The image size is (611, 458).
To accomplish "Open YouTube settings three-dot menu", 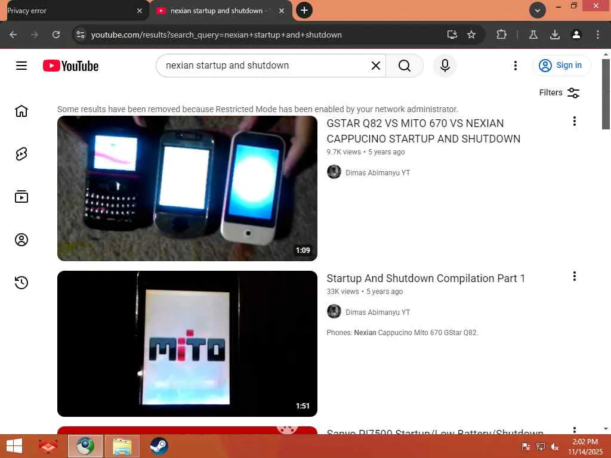I will 516,66.
